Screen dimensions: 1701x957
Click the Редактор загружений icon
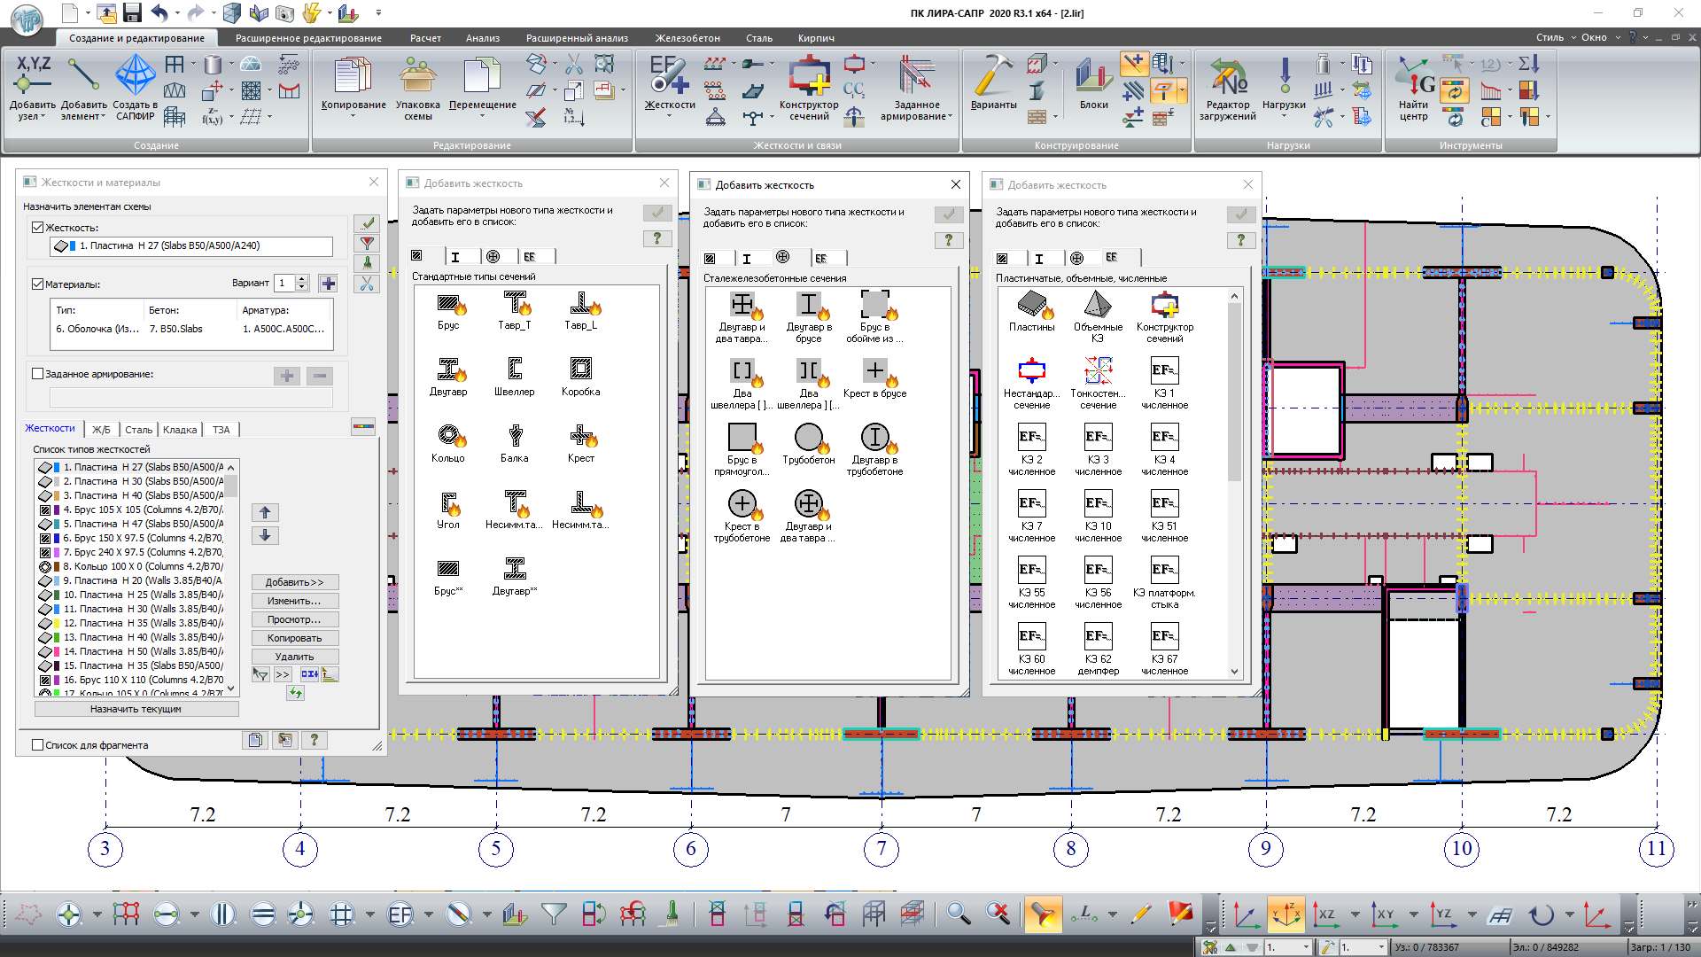click(1227, 77)
